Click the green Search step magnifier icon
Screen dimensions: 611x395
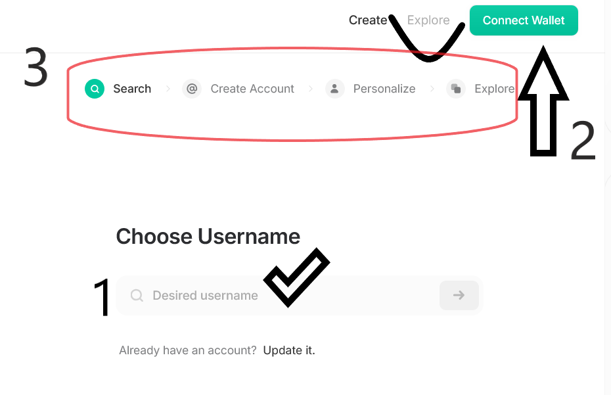tap(95, 89)
